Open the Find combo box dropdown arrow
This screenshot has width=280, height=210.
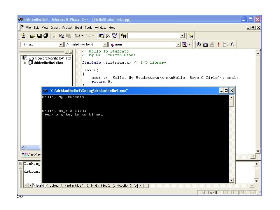(182, 36)
